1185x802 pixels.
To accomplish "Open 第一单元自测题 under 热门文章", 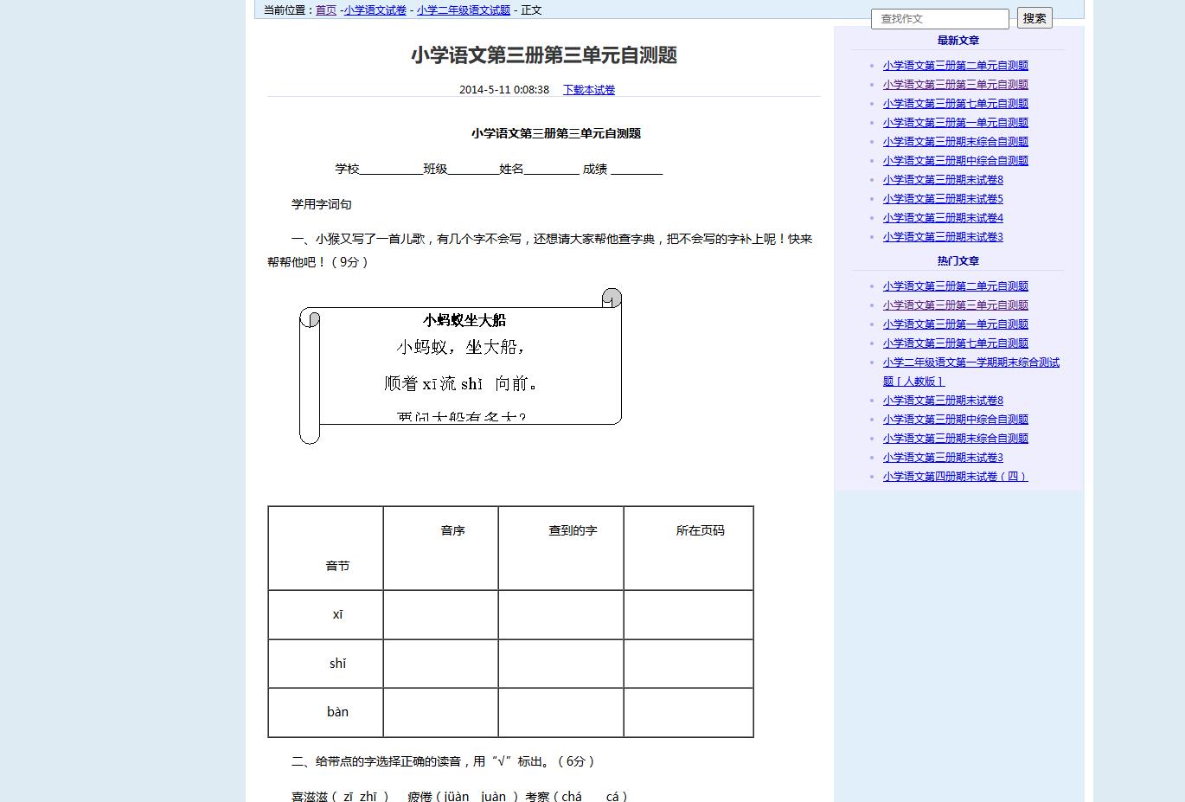I will [x=956, y=324].
